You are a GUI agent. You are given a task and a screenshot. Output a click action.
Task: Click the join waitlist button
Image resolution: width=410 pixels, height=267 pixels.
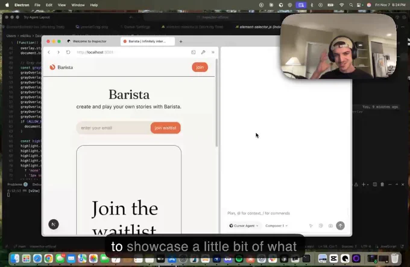click(x=165, y=127)
